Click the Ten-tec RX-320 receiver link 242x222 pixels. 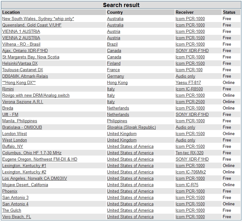pos(189,153)
